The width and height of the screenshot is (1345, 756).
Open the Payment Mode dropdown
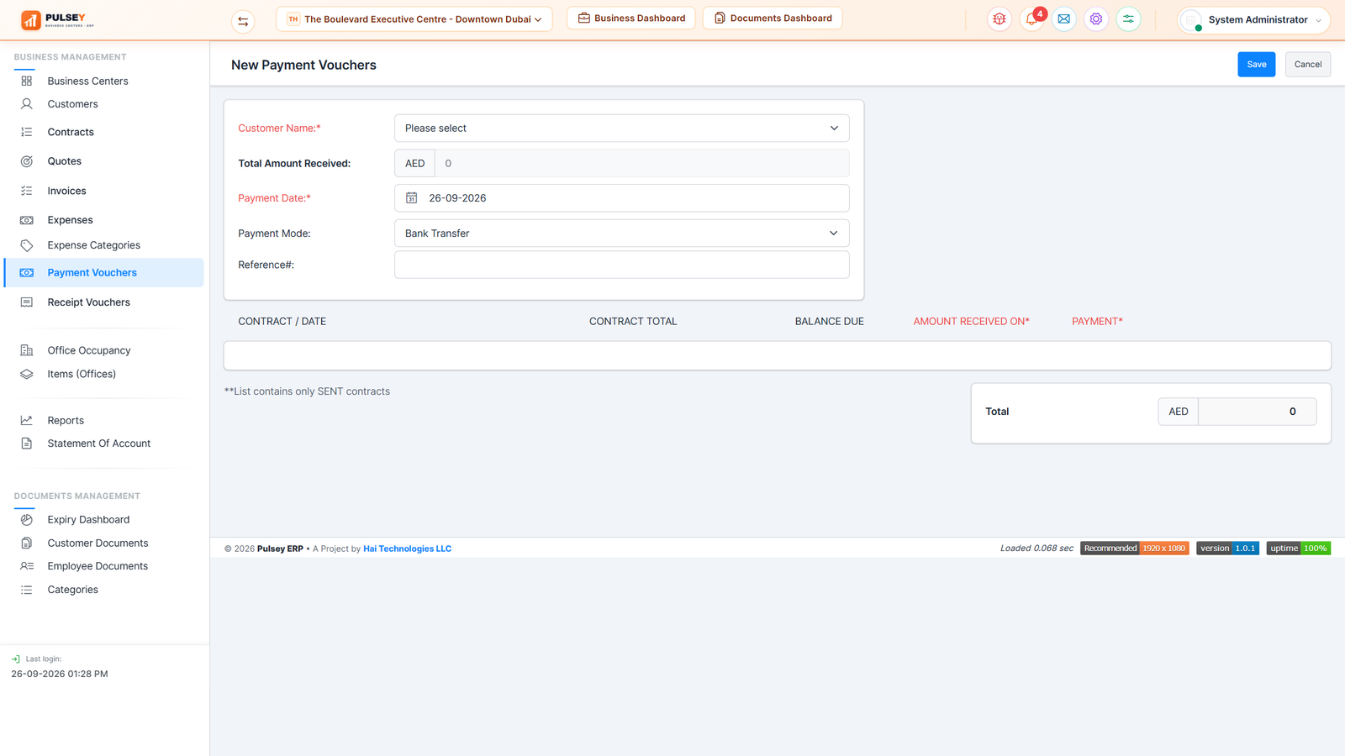(x=621, y=234)
